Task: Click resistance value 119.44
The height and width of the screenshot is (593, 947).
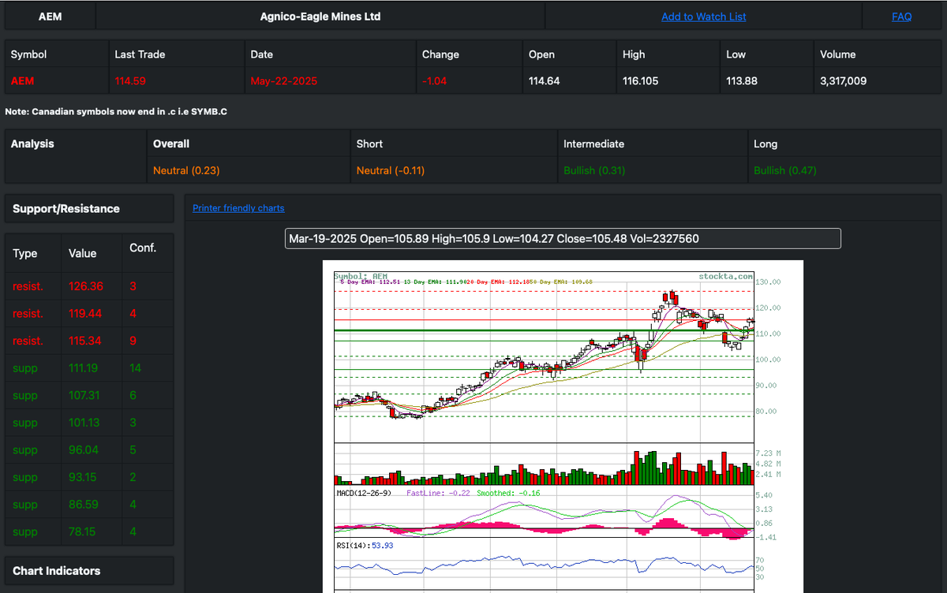Action: 86,313
